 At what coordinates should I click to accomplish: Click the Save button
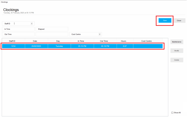pyautogui.click(x=165, y=21)
